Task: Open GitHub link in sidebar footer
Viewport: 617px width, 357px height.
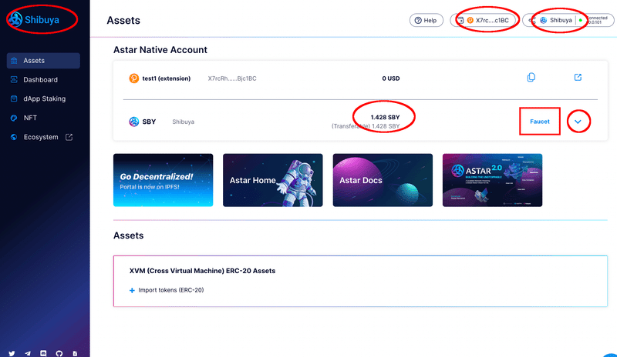Action: coord(59,353)
